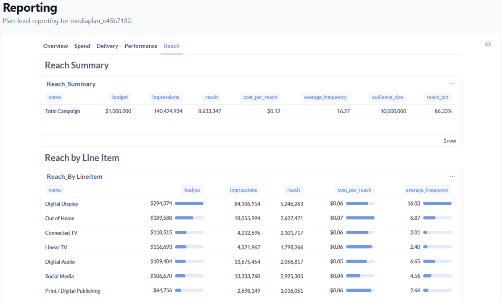This screenshot has width=502, height=302.
Task: Click the cloud download icon
Action: pos(488,44)
